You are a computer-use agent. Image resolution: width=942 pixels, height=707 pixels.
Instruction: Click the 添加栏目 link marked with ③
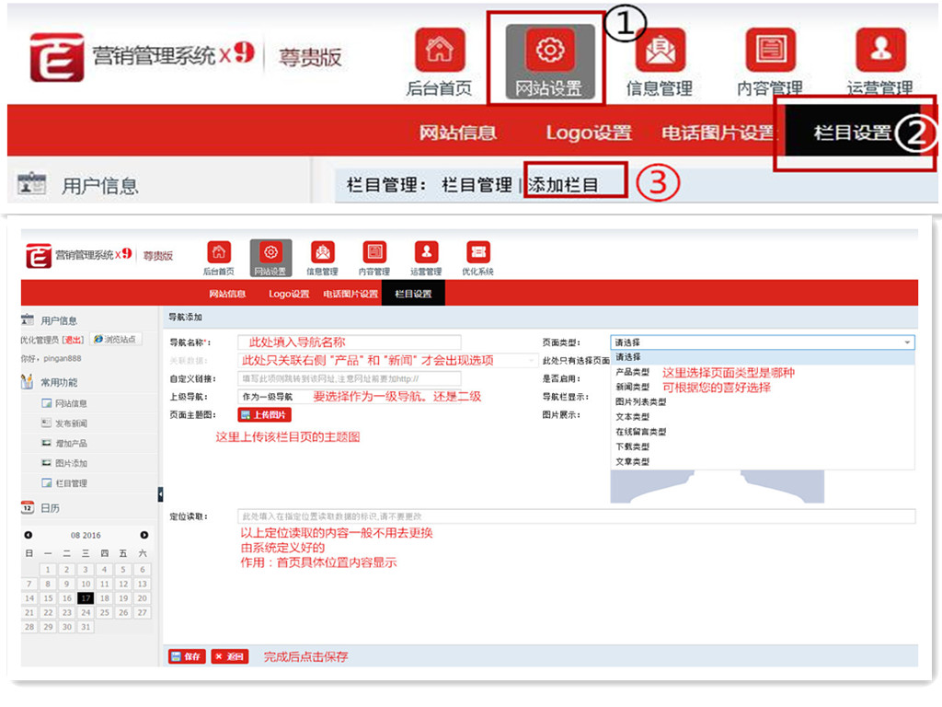563,184
